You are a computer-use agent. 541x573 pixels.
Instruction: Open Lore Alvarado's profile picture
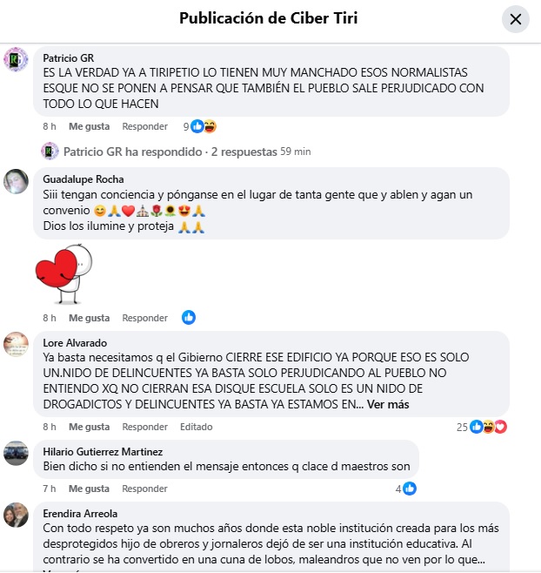click(16, 344)
